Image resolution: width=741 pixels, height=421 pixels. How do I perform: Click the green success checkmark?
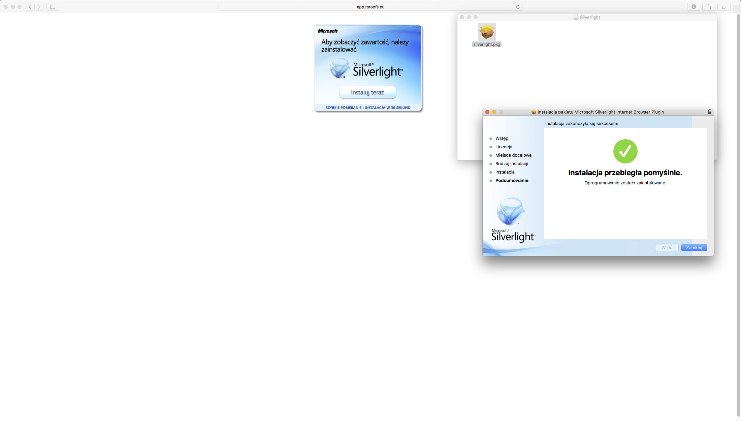[625, 151]
